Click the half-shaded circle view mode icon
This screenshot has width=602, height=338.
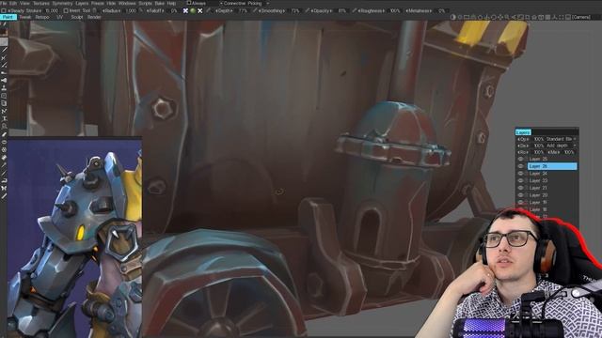(453, 17)
